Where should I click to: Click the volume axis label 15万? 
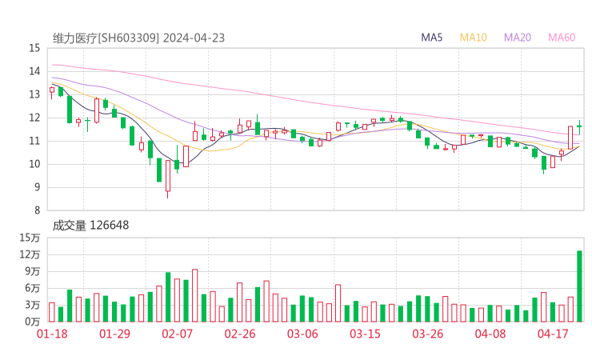30,238
